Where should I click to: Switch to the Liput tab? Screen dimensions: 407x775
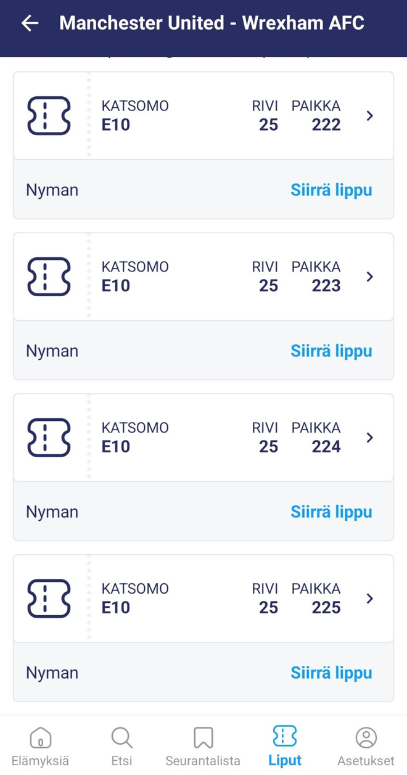tap(285, 745)
